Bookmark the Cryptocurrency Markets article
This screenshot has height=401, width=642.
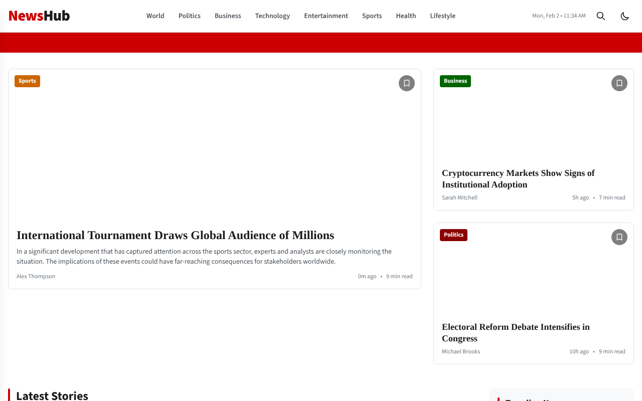tap(619, 83)
